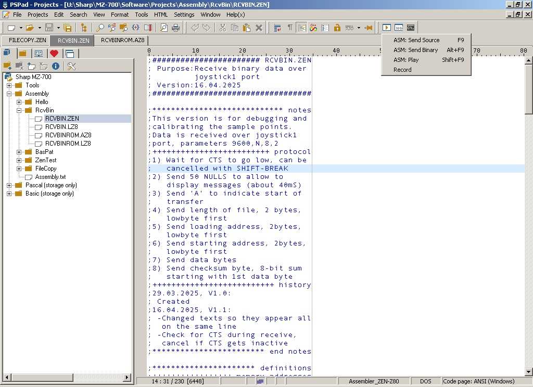Click the Replace A-Z icon
Screen dimensions: 533x387
tap(112, 28)
